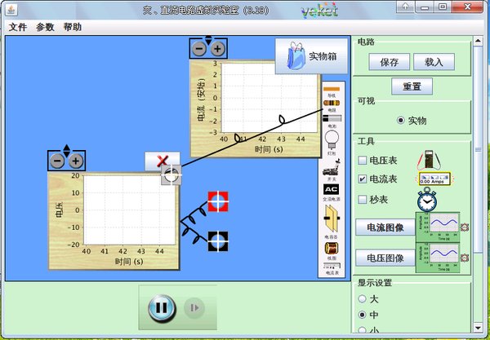490x340 pixels.
Task: Click scrollbar up arrow in right panel
Action: 478,41
